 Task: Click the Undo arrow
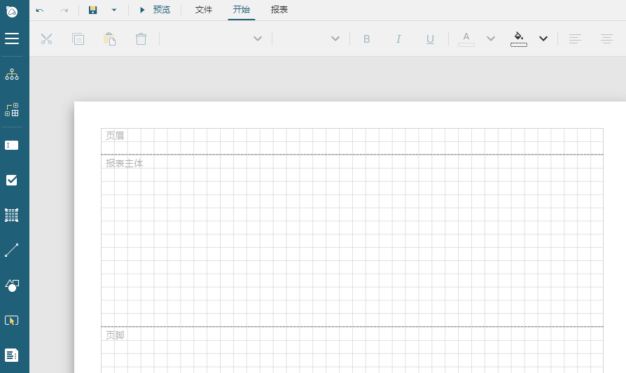pyautogui.click(x=40, y=10)
